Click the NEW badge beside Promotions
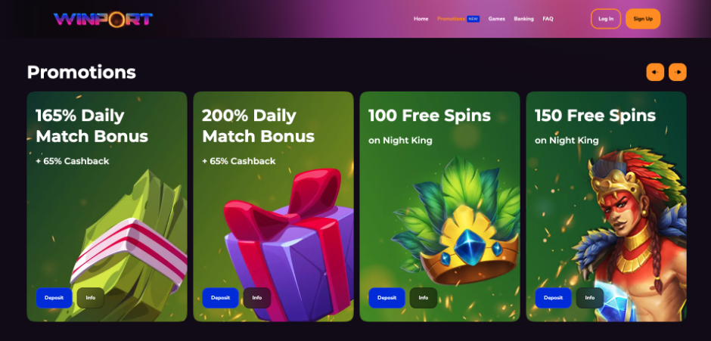 tap(473, 19)
